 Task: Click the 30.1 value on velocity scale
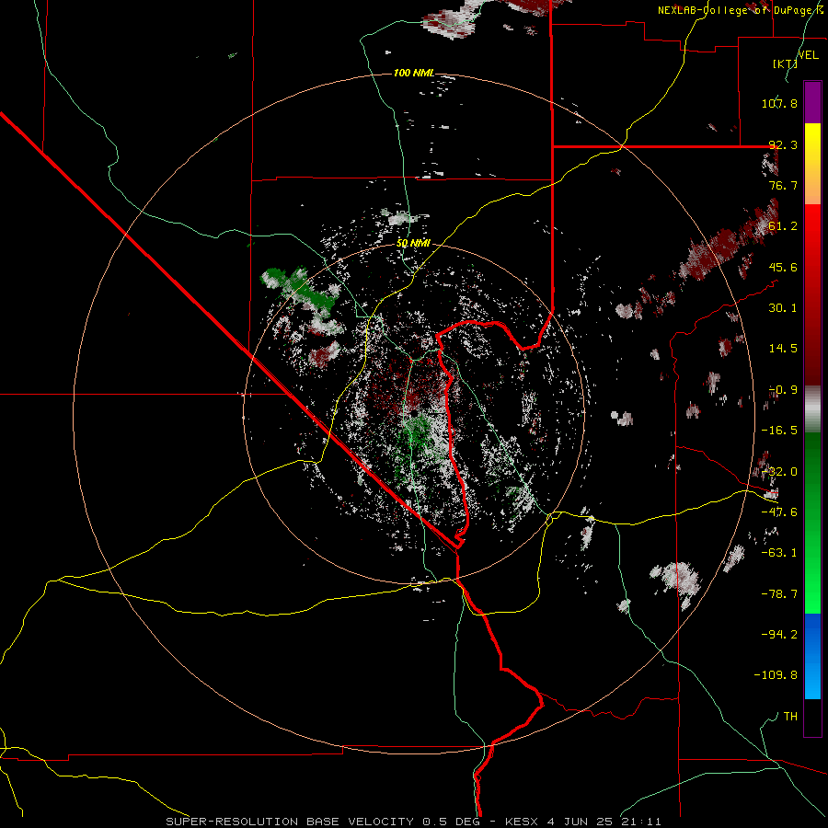click(783, 308)
